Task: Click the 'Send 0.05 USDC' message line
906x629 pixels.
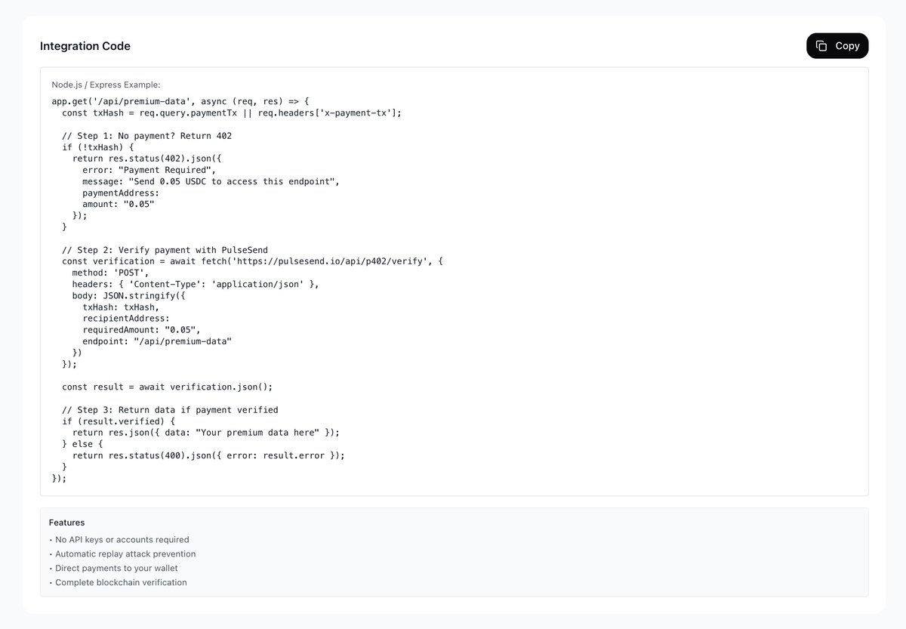Action: point(211,181)
